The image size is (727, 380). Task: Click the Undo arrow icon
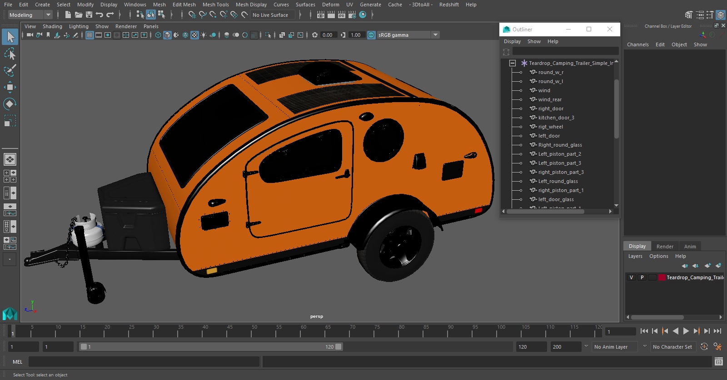pyautogui.click(x=100, y=15)
